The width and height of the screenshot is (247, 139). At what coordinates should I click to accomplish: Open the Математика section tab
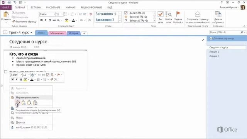coord(57,33)
